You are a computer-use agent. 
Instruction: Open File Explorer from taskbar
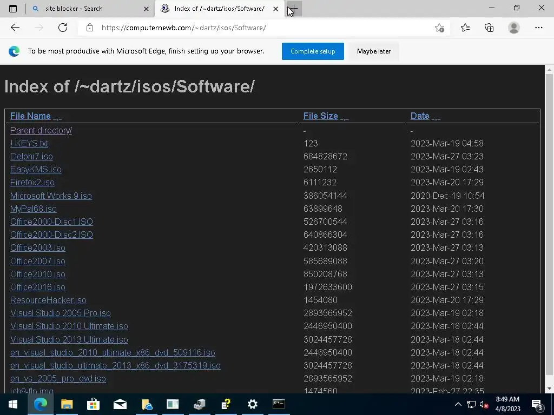click(x=67, y=404)
